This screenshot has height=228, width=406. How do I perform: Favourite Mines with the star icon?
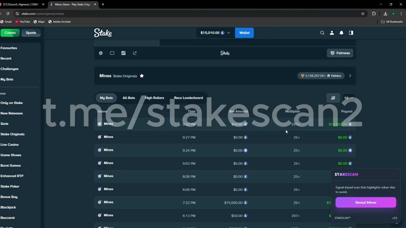pos(142,76)
